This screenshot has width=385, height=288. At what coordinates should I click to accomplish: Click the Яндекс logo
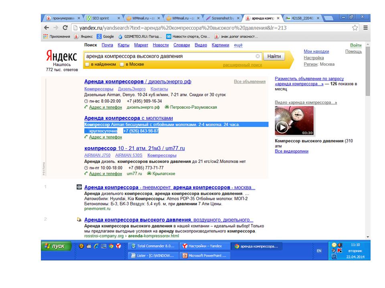(x=62, y=56)
